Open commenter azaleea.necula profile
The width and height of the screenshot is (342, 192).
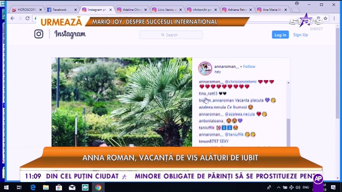point(212,107)
